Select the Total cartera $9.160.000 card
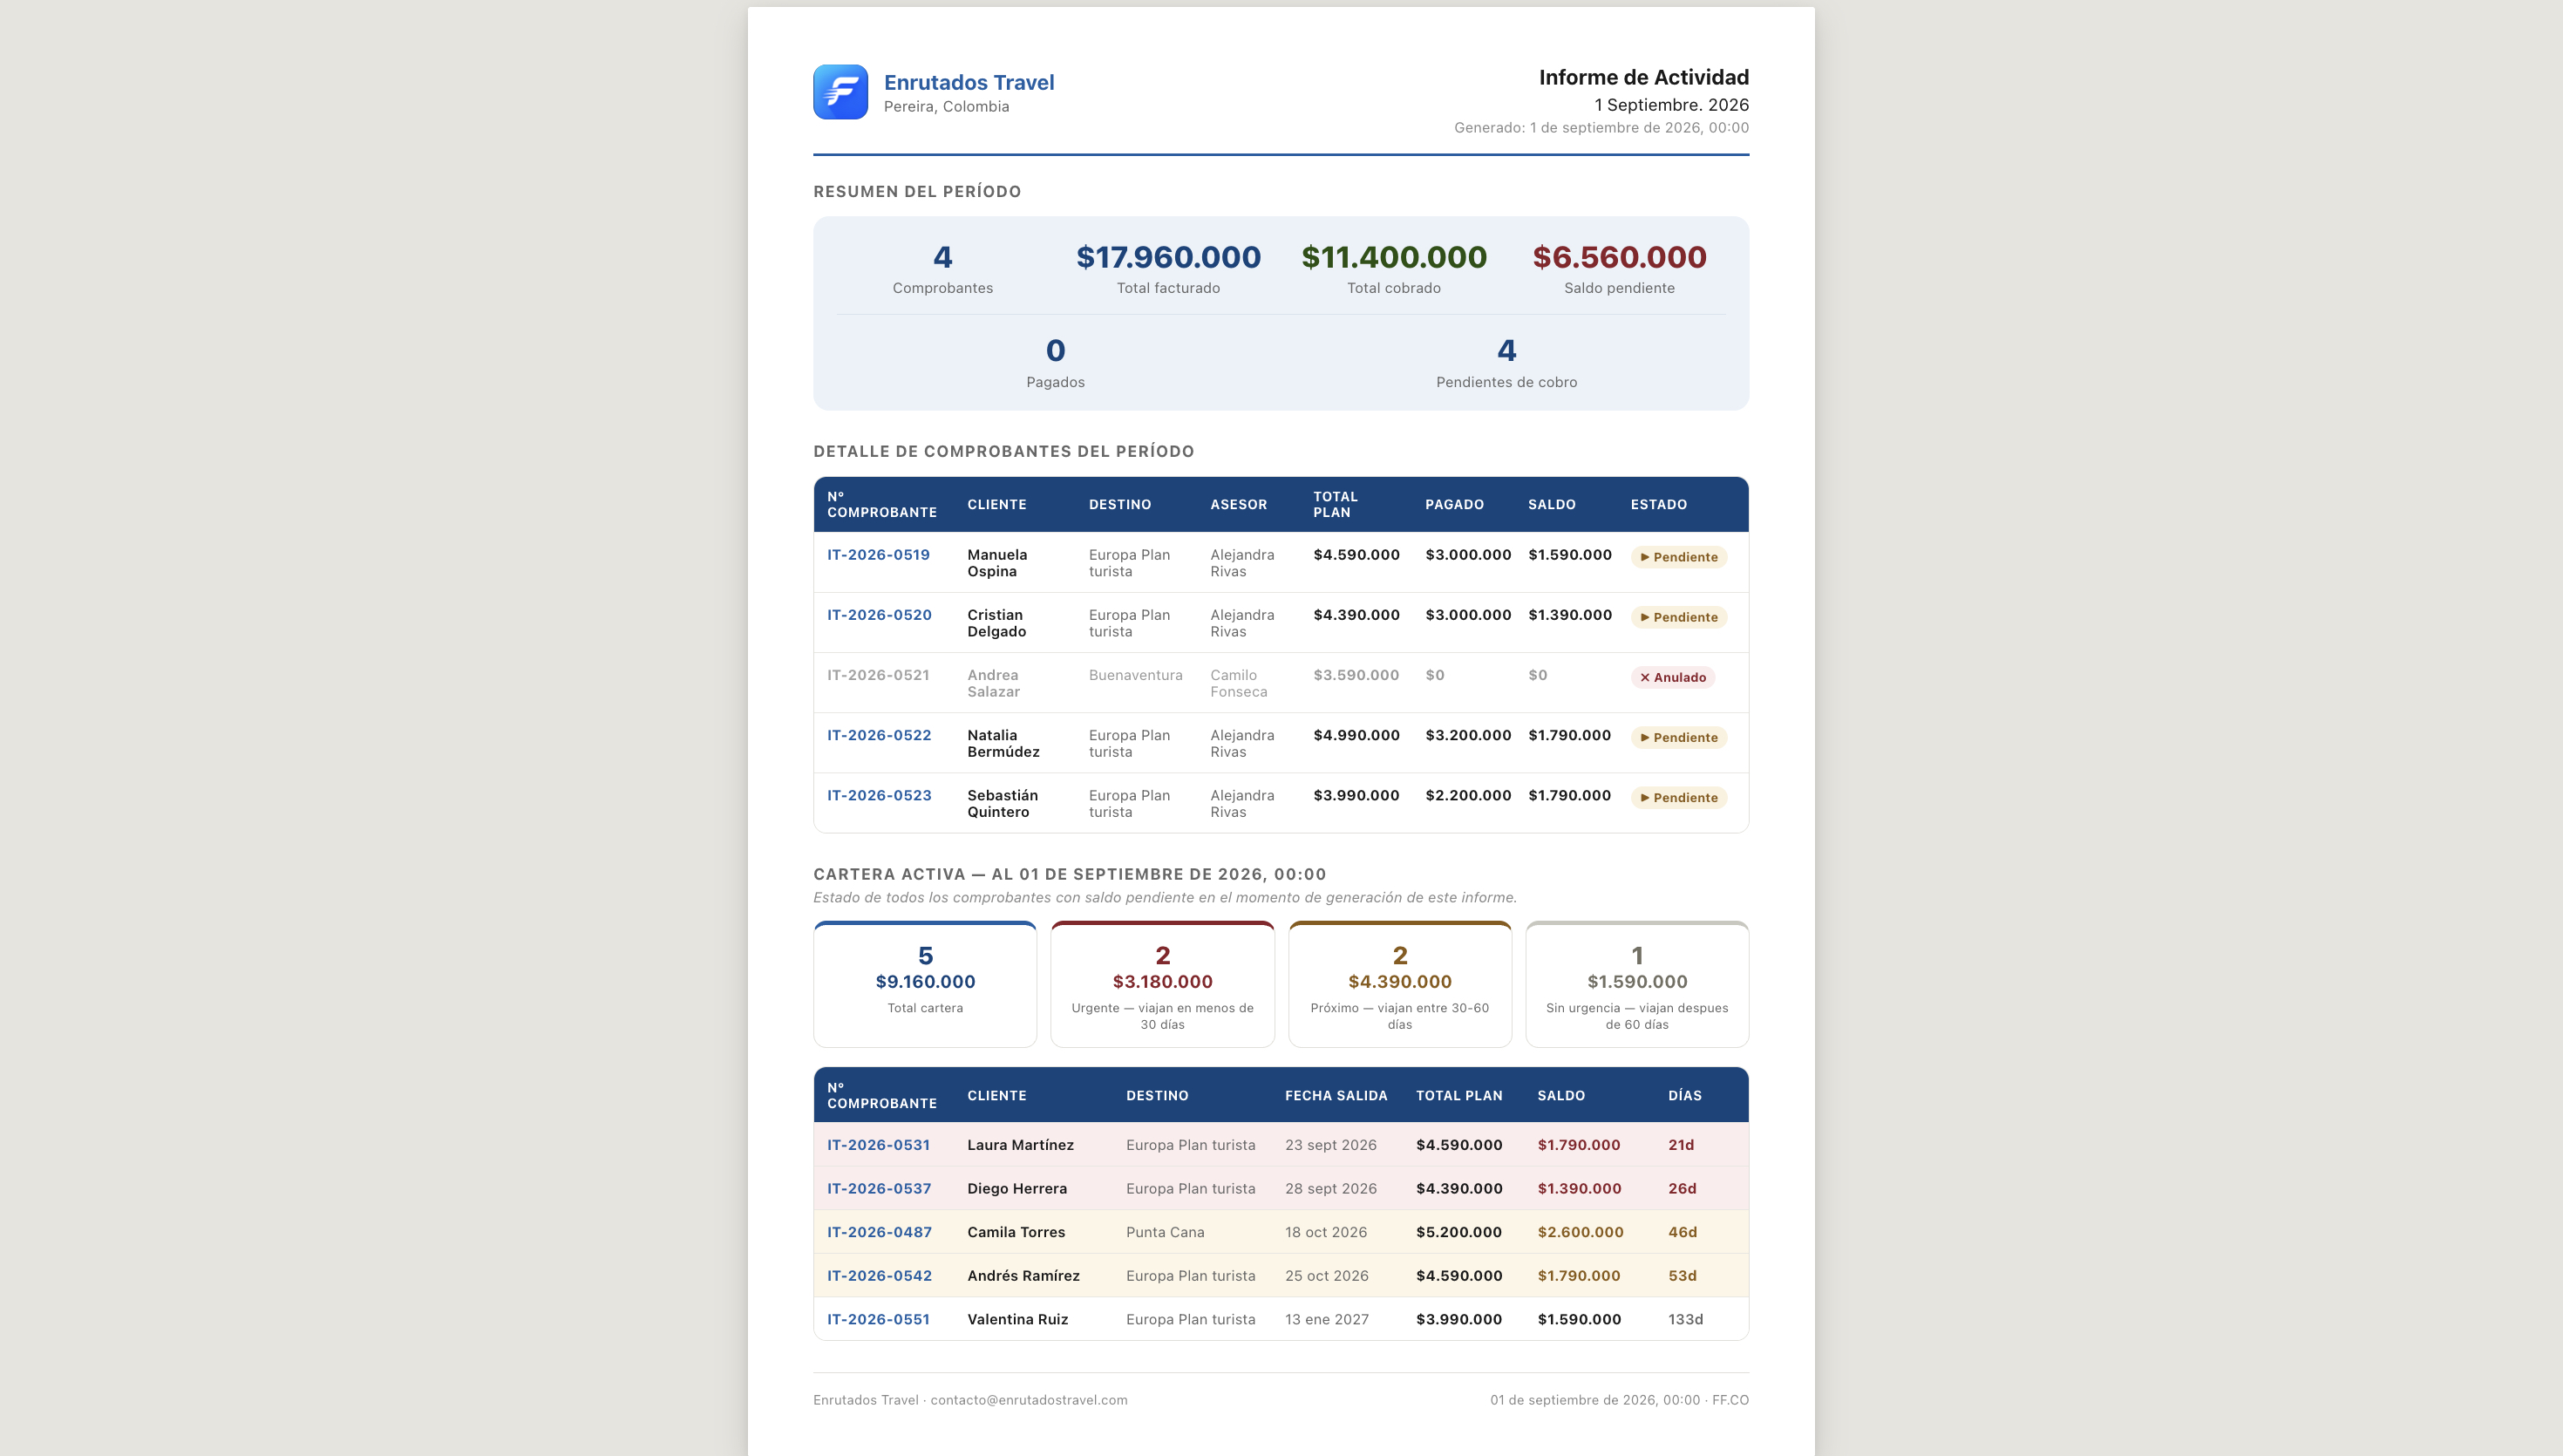Screen dimensions: 2563x1456 (x=925, y=984)
